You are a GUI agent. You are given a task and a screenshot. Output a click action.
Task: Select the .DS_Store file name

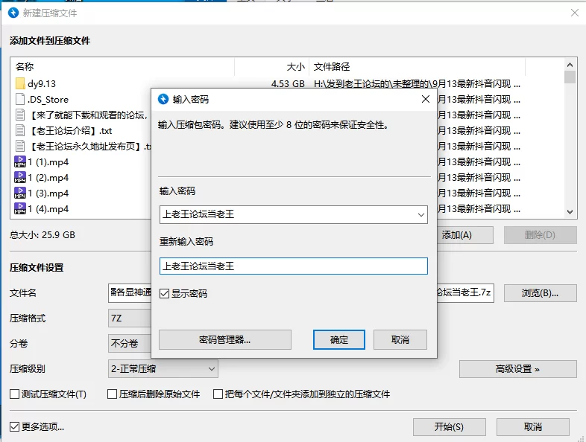(48, 99)
